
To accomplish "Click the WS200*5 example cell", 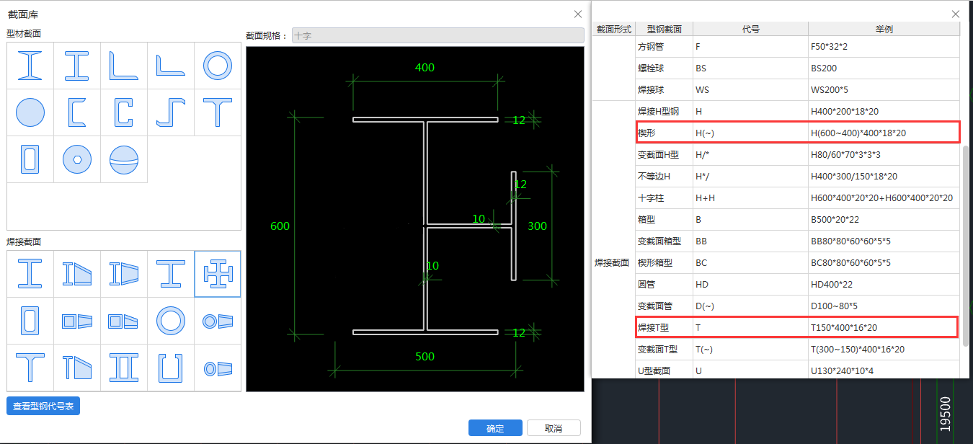I will click(884, 90).
